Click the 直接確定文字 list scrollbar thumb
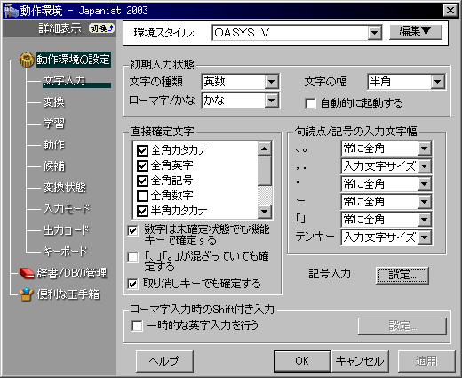The image size is (462, 378). tap(265, 171)
